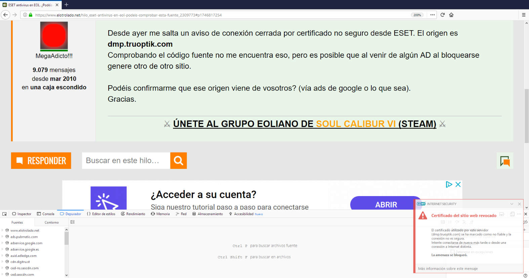The image size is (529, 278).
Task: Select www.elotrolado.net in sources tree
Action: point(25,230)
